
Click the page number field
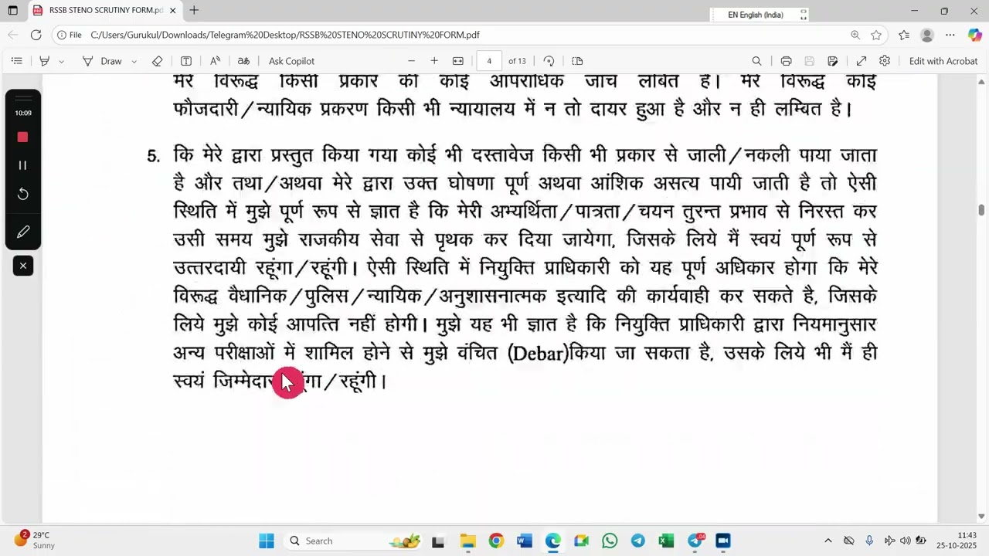tap(489, 61)
